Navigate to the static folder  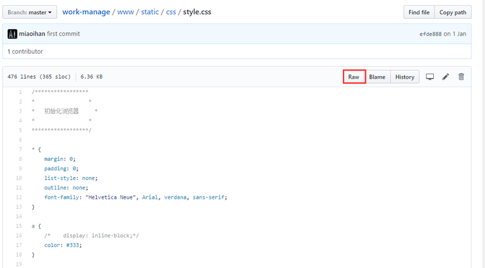[150, 12]
